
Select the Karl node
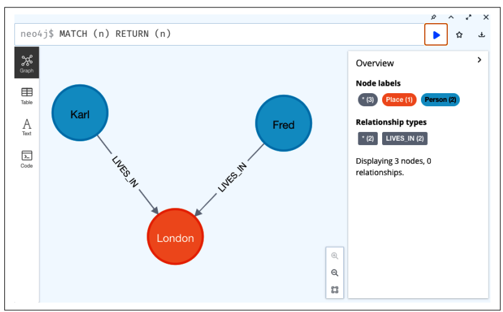tap(80, 113)
